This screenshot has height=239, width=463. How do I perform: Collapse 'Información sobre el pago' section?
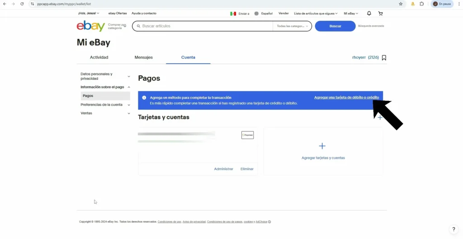coord(105,87)
